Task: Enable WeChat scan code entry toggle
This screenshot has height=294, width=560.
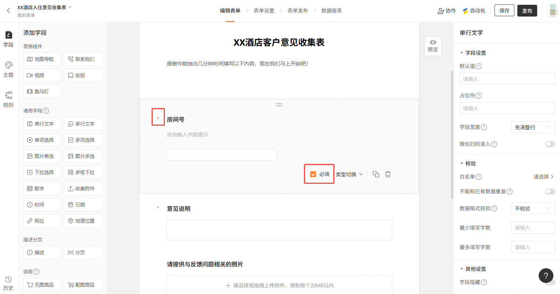Action: tap(550, 144)
